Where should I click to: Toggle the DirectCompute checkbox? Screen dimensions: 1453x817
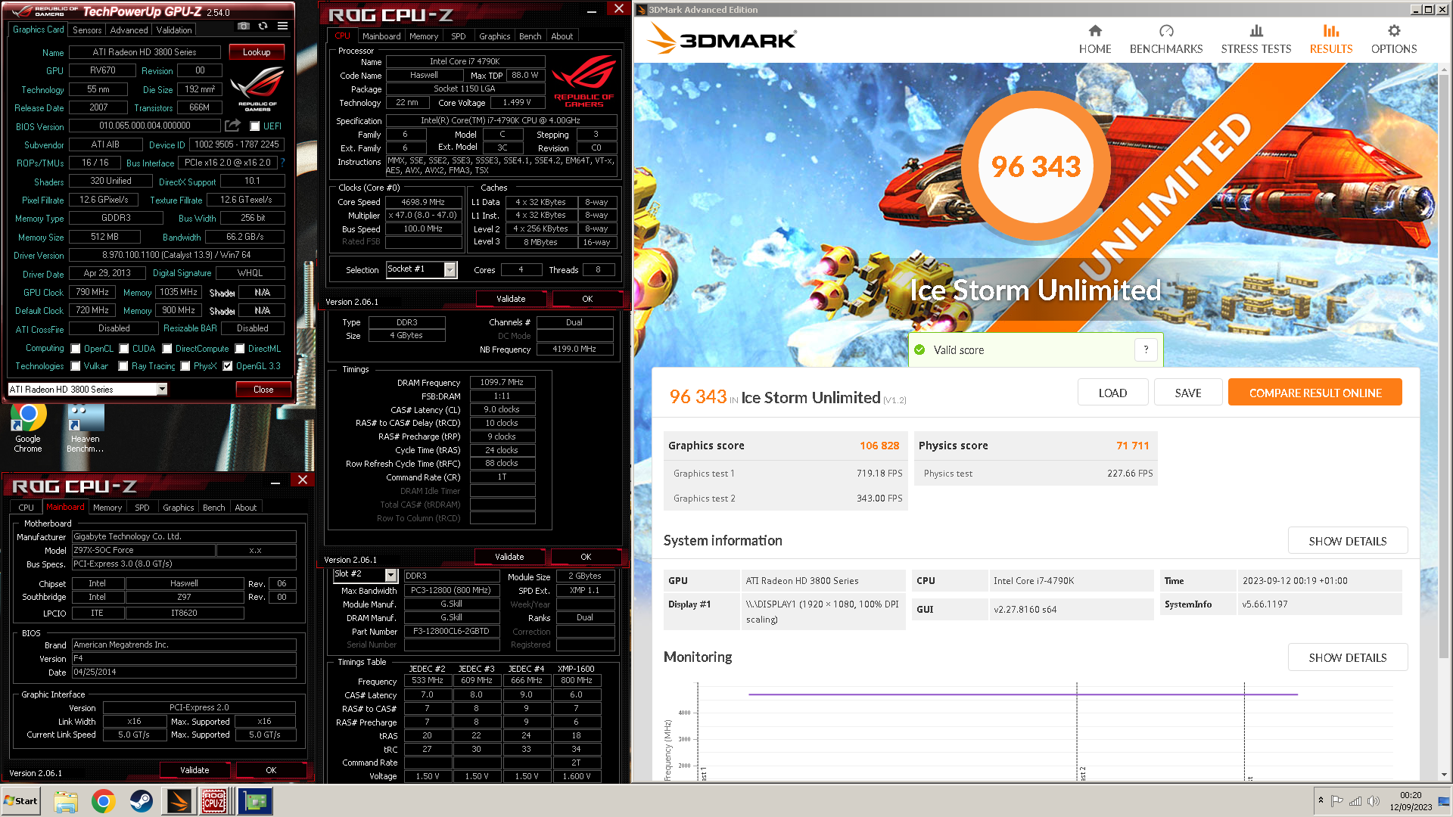tap(167, 349)
